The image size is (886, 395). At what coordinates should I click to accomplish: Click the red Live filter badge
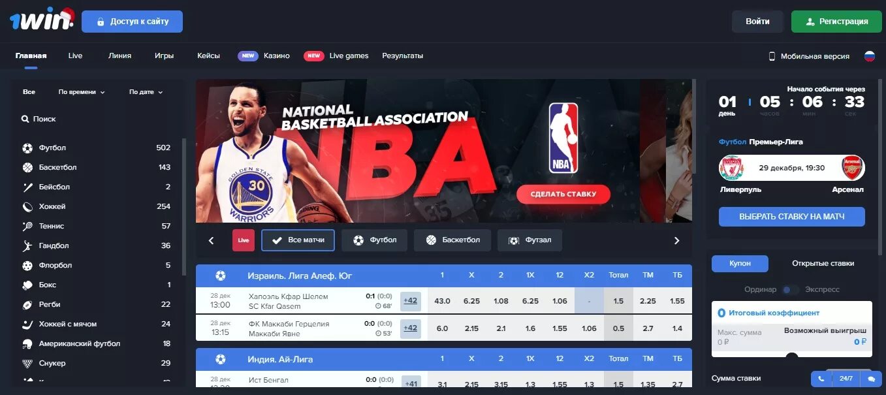point(244,240)
